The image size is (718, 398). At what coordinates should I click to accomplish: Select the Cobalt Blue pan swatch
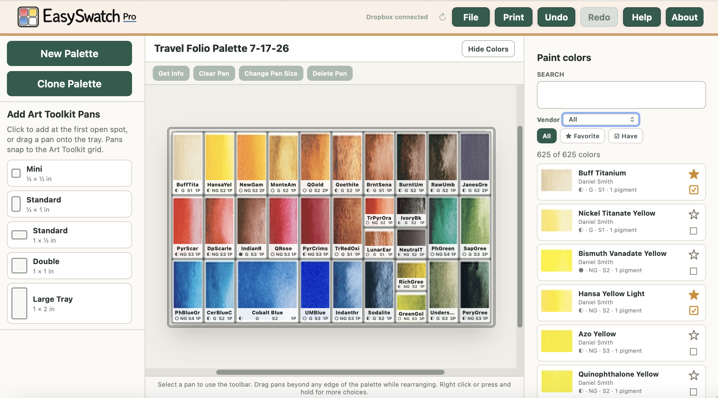pyautogui.click(x=267, y=291)
